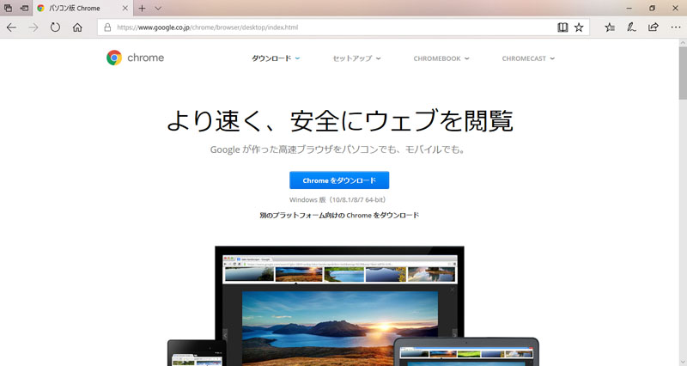Click the Windows 版 (10/8.1/8/7 64-bit) text
Image resolution: width=687 pixels, height=366 pixels.
(x=338, y=200)
